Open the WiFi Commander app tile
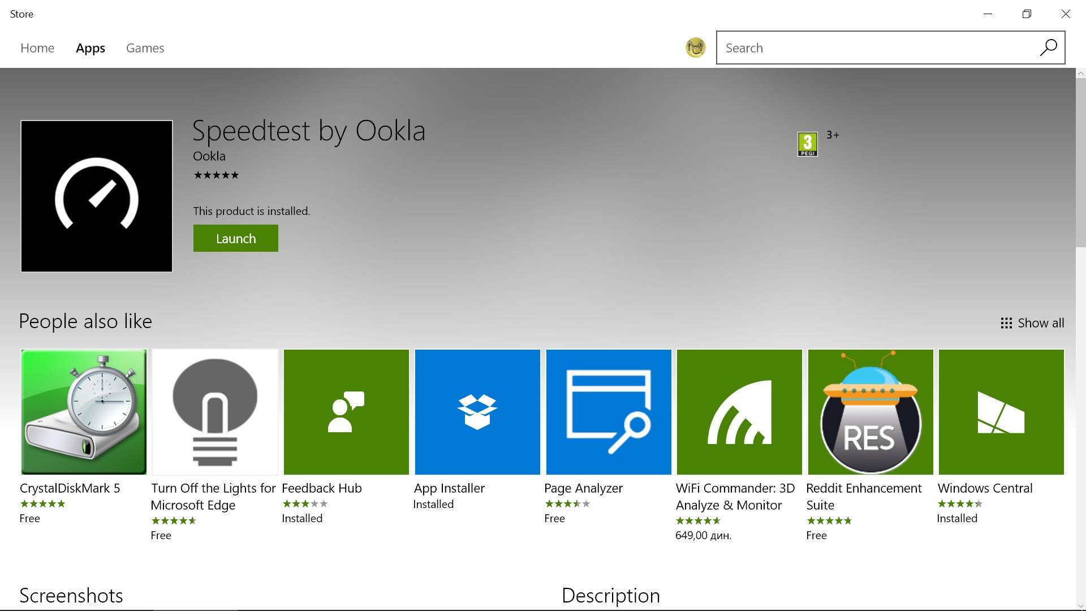 (x=739, y=412)
